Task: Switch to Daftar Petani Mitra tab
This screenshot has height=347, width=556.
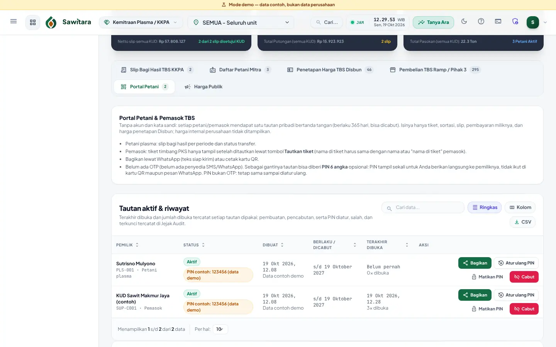Action: click(240, 70)
